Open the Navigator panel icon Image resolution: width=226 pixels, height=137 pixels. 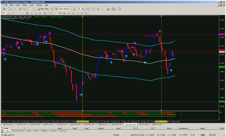pyautogui.click(x=25, y=9)
